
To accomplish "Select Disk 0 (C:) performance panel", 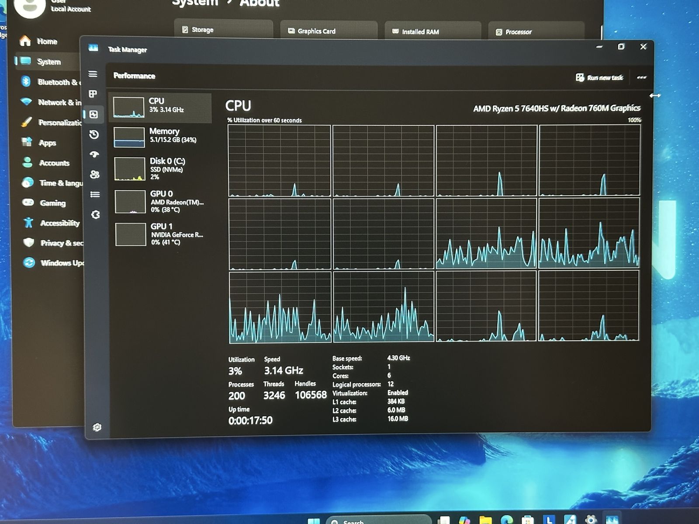I will (161, 169).
